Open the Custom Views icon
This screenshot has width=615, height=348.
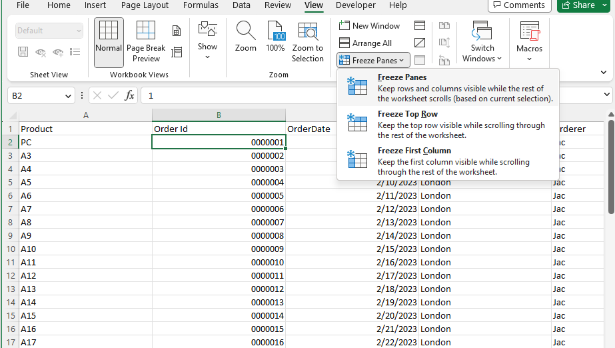177,52
